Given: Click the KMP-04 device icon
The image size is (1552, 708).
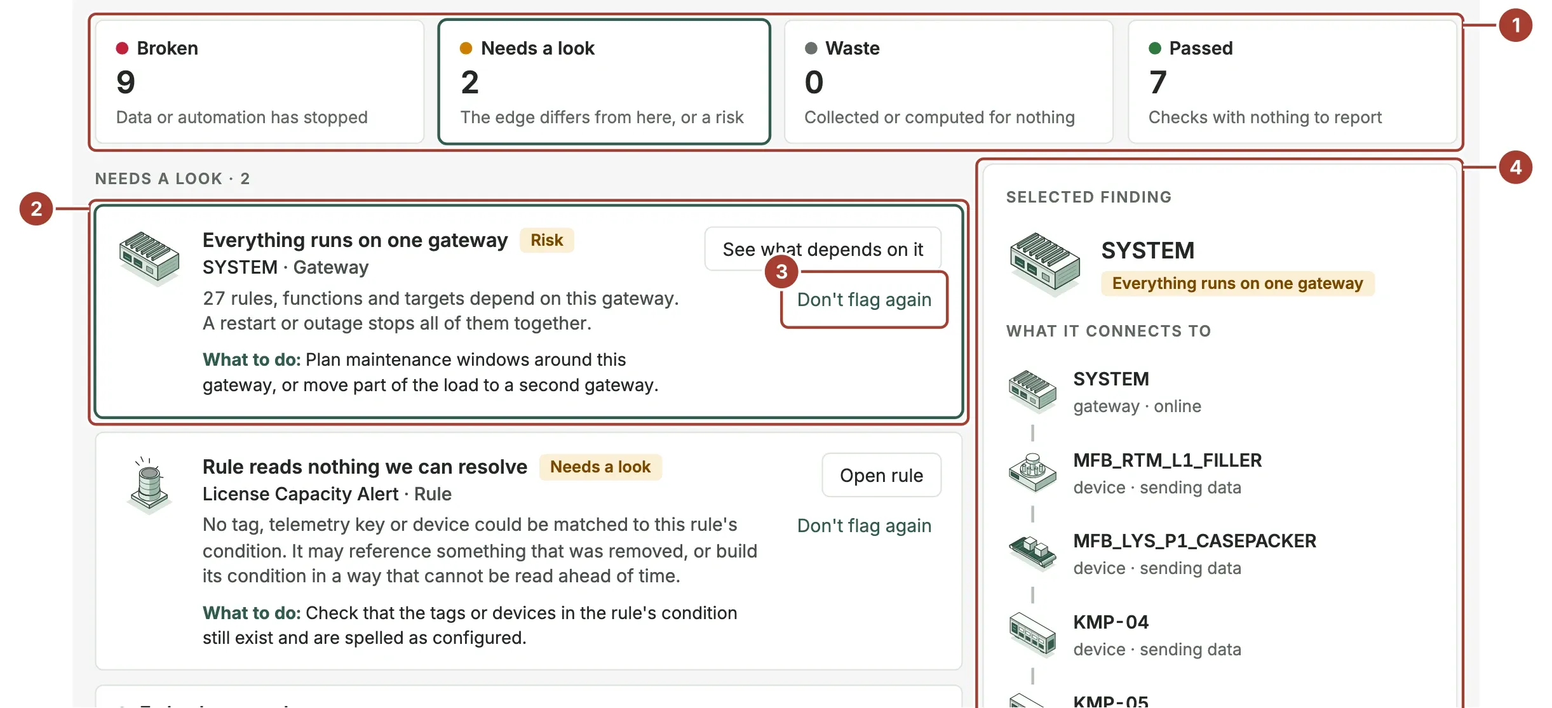Looking at the screenshot, I should pyautogui.click(x=1032, y=634).
